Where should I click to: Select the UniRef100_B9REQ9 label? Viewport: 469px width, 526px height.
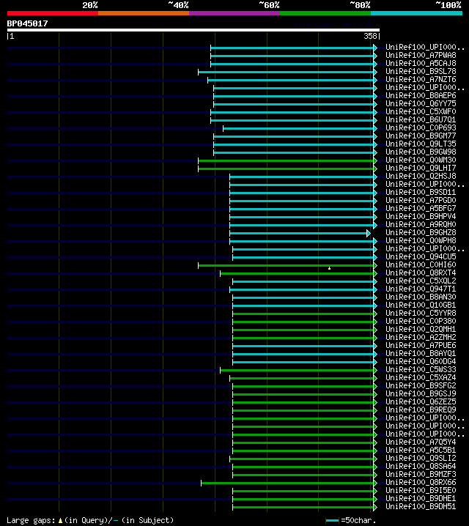[421, 410]
